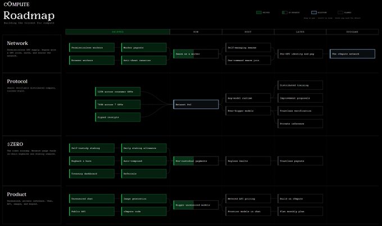Click the Protocol section heading
This screenshot has height=226, width=382.
click(17, 81)
